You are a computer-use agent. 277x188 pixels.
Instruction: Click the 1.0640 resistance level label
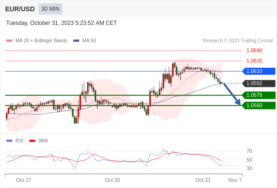(254, 50)
